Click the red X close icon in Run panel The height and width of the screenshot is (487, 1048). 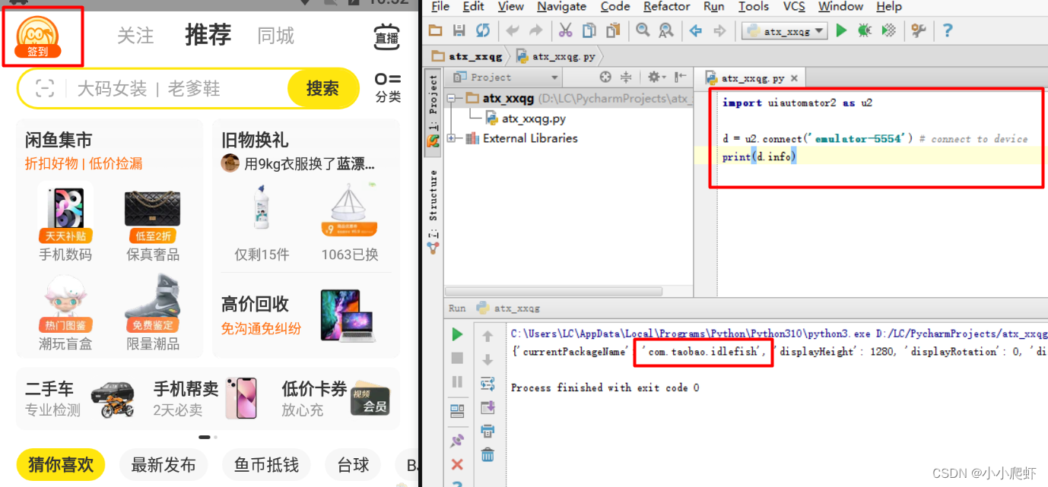[x=457, y=464]
